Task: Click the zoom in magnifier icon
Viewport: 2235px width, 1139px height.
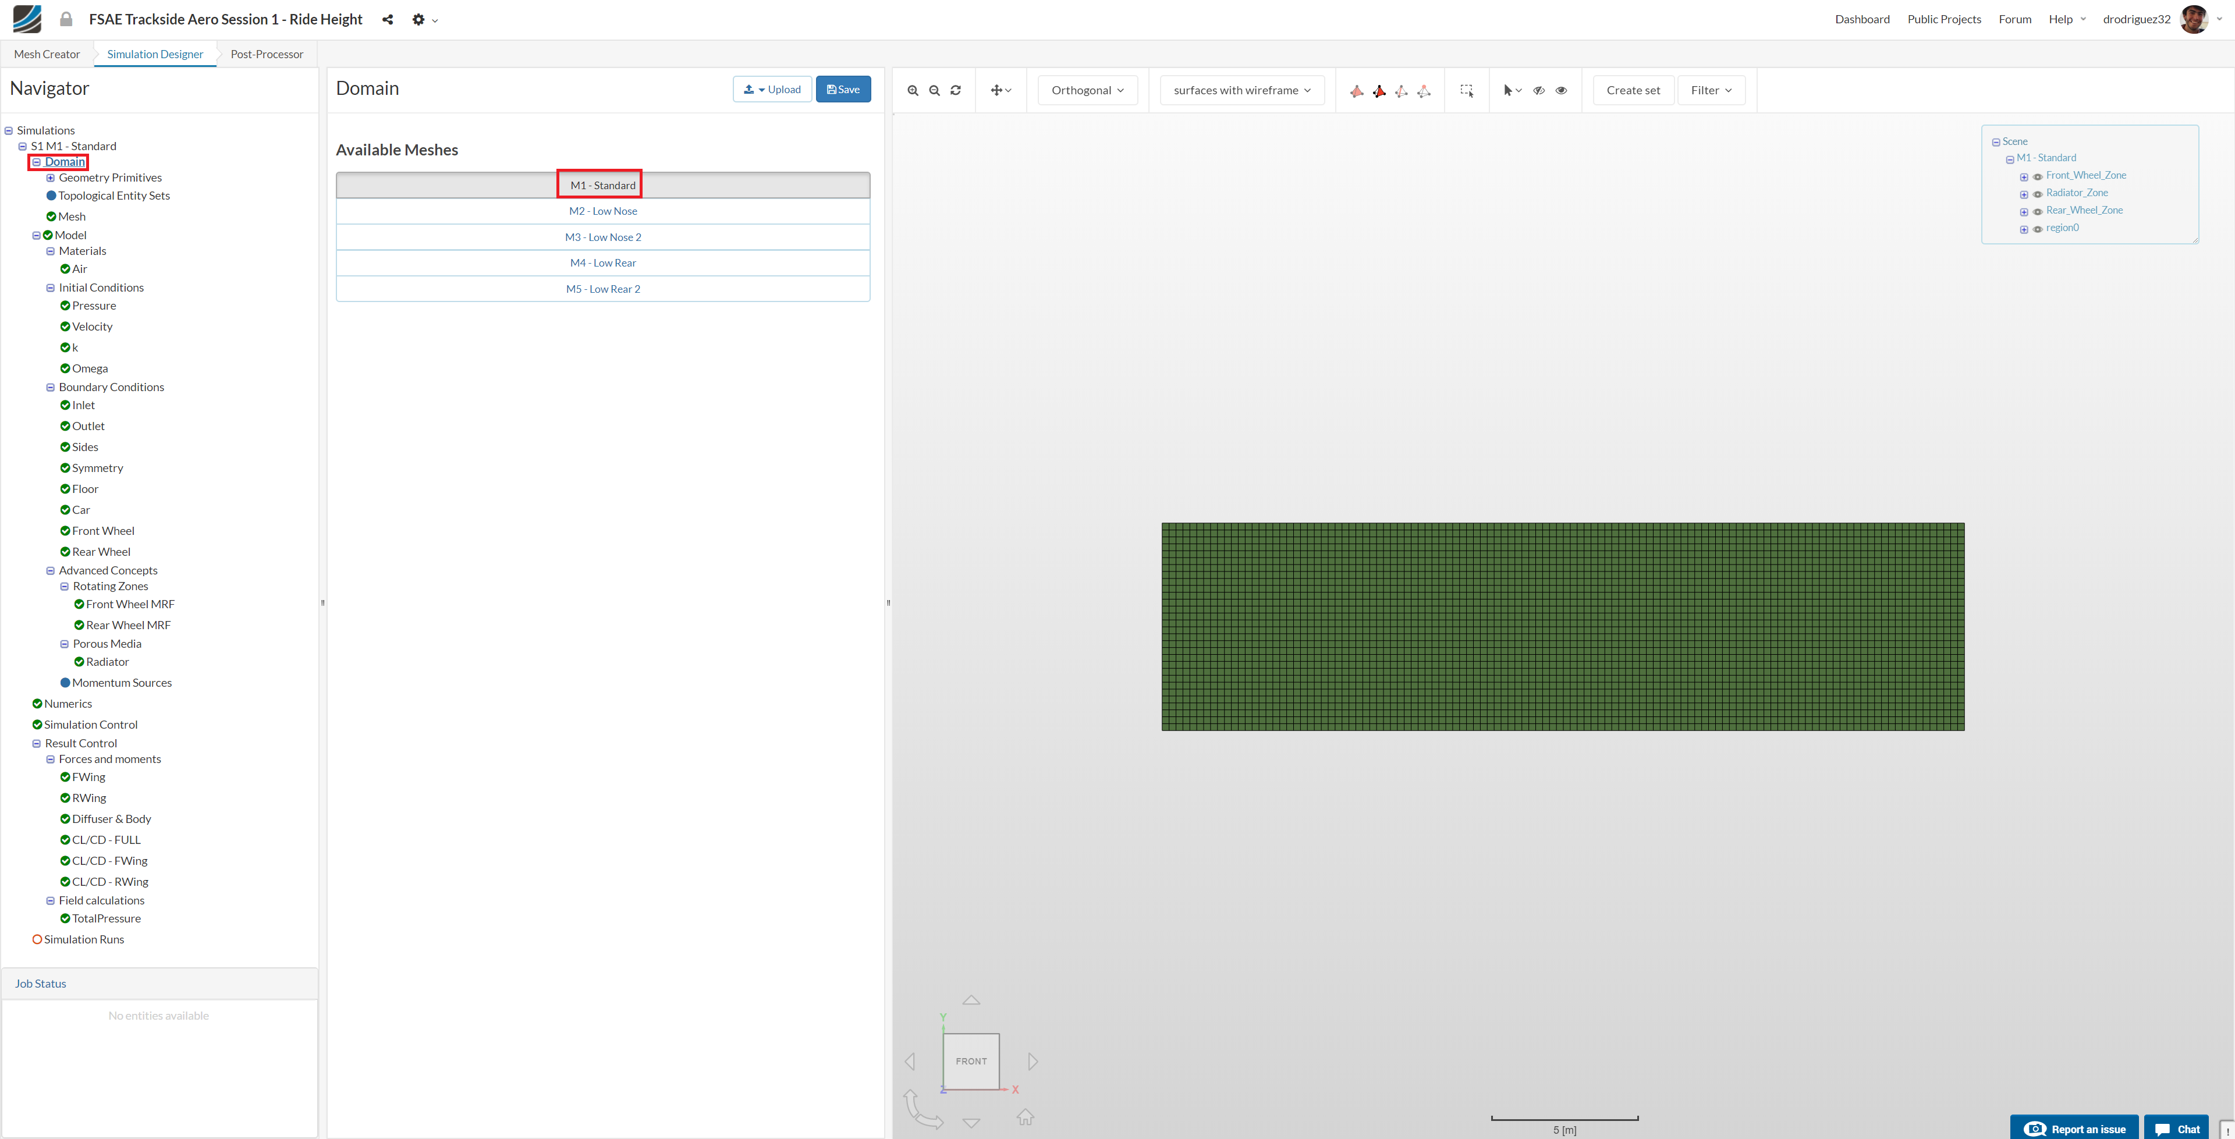Action: 913,90
